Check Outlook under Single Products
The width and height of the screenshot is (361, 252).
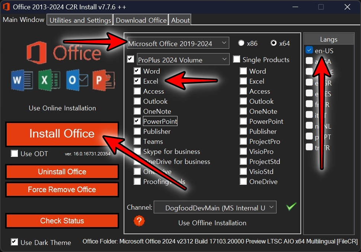coord(243,101)
